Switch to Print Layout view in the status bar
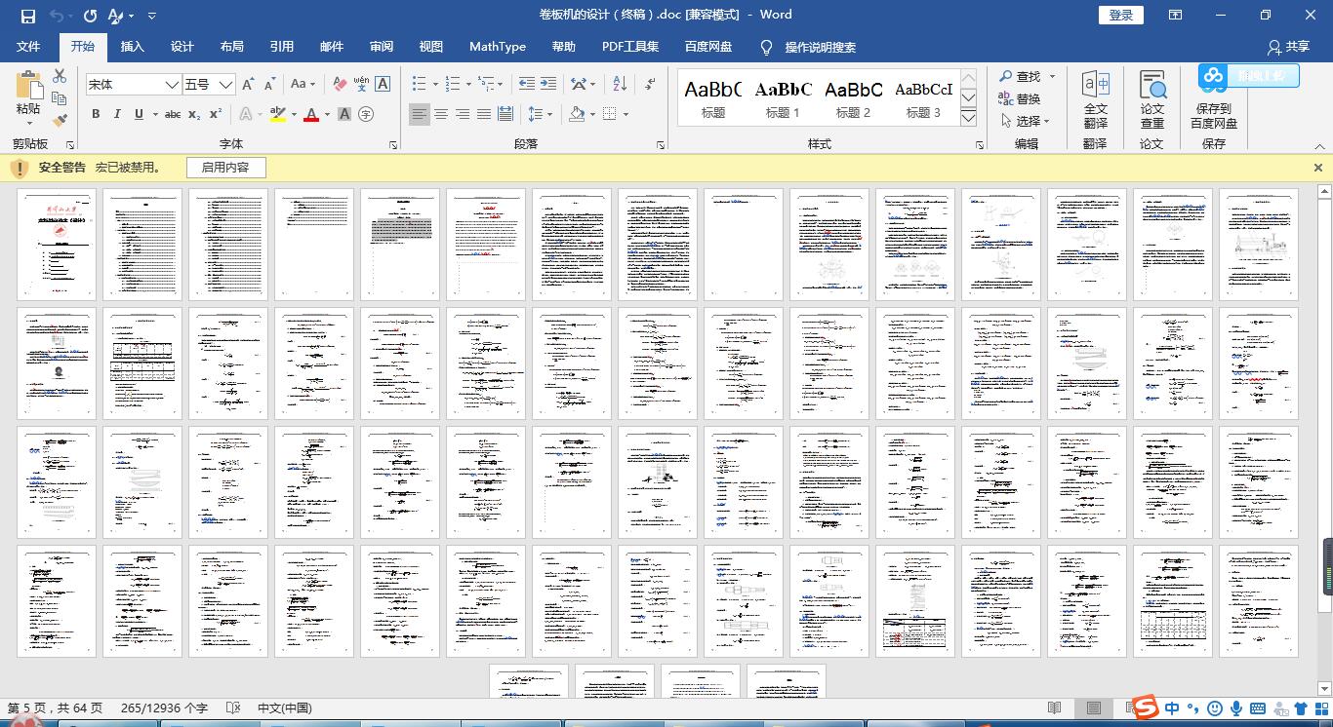This screenshot has height=727, width=1333. 1094,708
